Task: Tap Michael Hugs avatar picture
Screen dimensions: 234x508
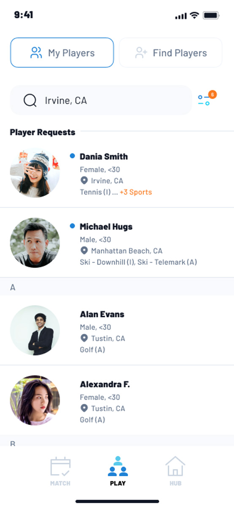Action: (x=35, y=243)
